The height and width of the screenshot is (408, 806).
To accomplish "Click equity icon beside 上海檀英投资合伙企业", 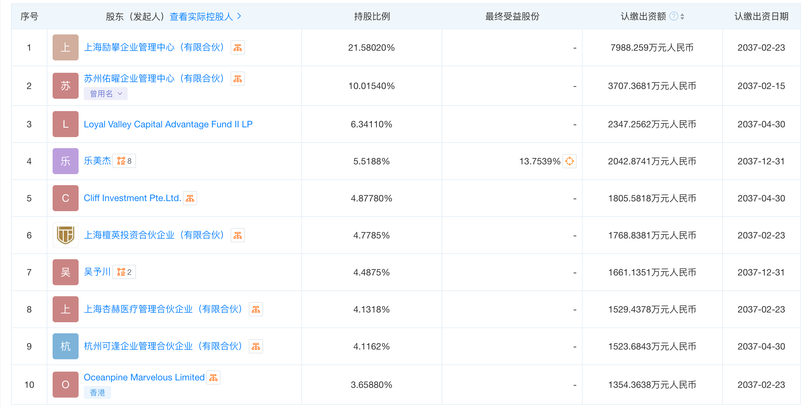I will point(237,235).
